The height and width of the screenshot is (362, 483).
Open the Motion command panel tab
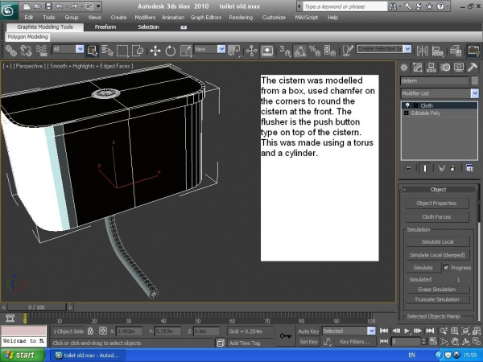pos(445,68)
